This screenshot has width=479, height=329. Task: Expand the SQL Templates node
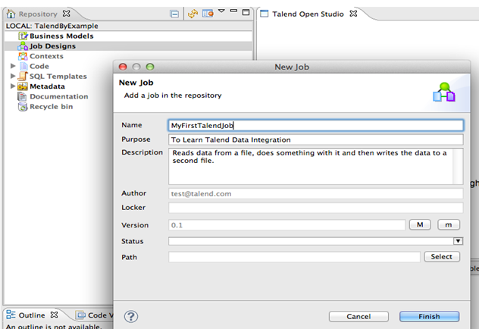tap(14, 77)
